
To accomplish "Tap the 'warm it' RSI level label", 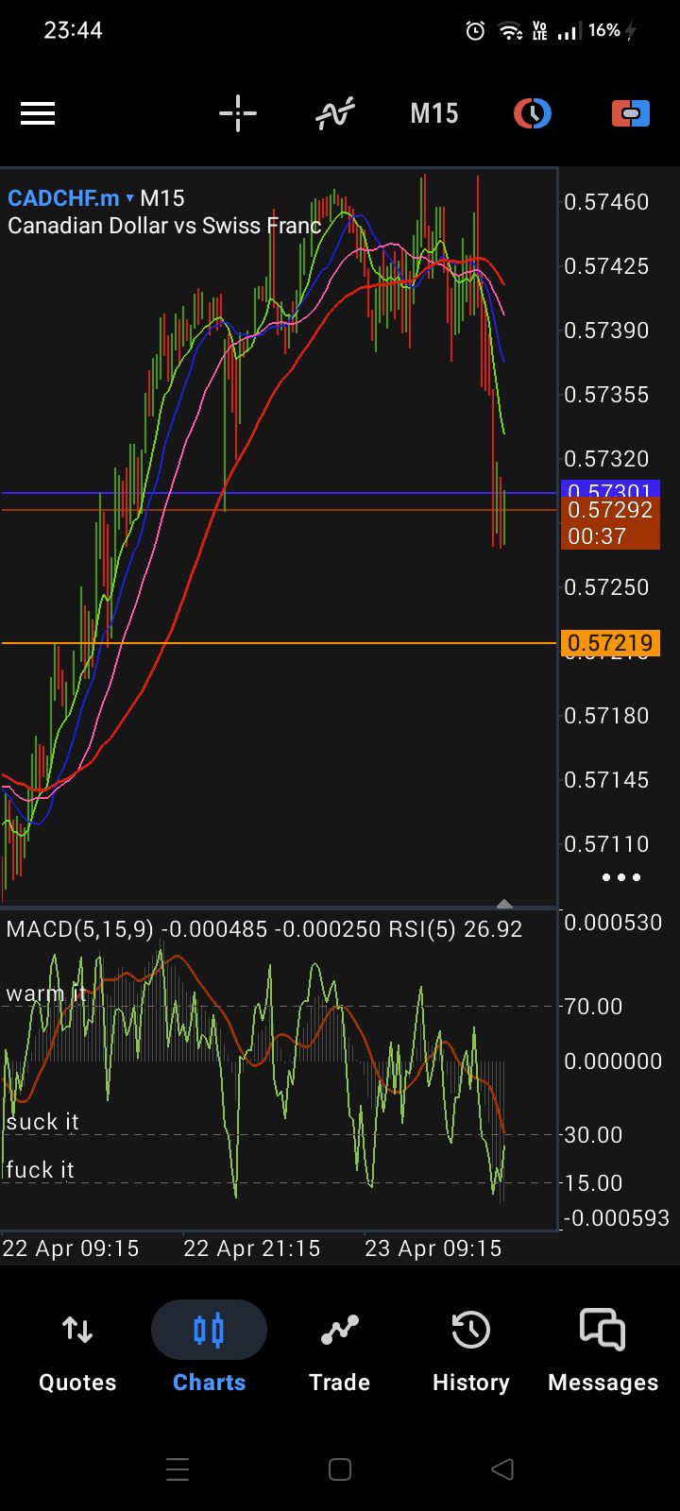I will tap(45, 993).
